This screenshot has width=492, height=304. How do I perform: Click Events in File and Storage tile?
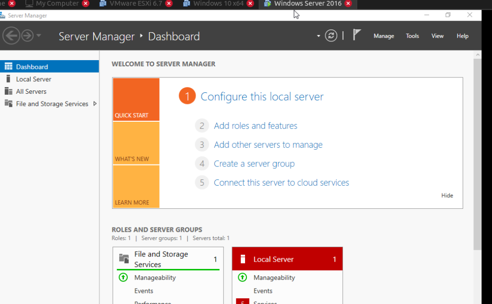144,291
